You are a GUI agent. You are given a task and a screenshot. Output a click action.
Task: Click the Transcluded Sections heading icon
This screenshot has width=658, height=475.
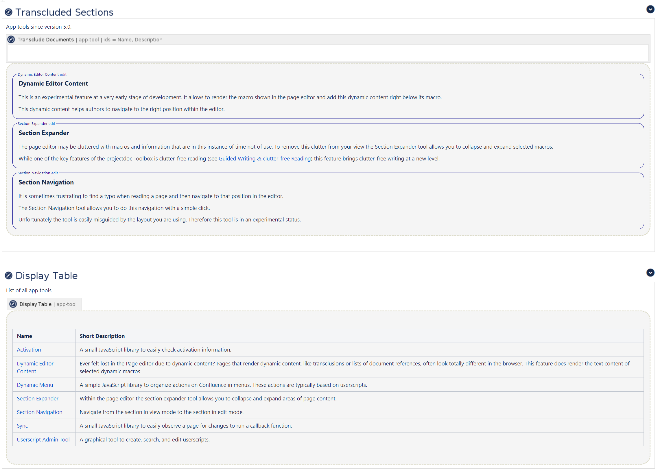[9, 12]
